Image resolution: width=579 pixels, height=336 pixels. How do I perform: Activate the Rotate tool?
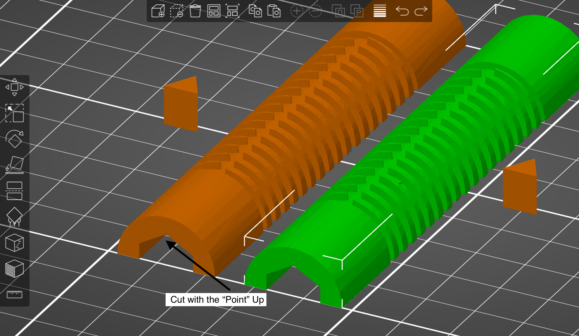(x=14, y=139)
